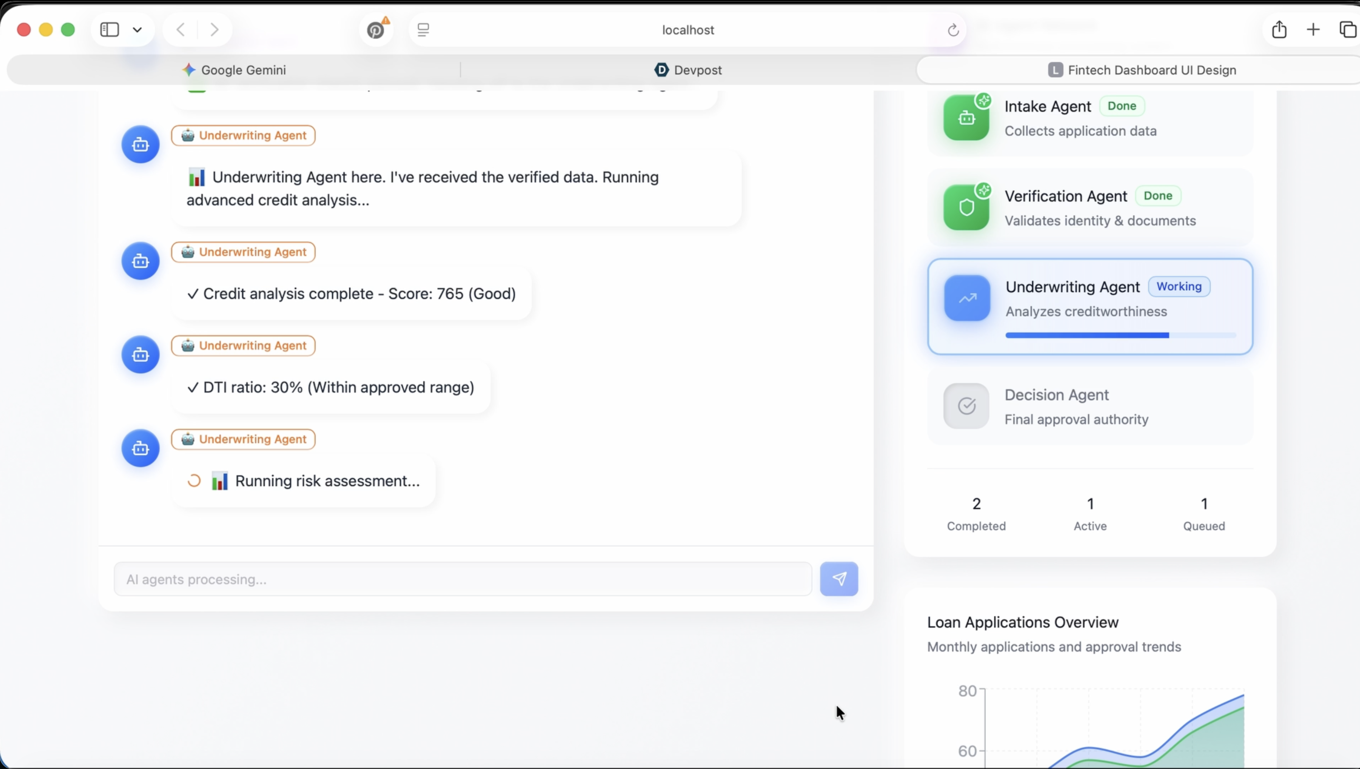Click the Pinterest extension icon in toolbar
The height and width of the screenshot is (769, 1360).
tap(376, 30)
